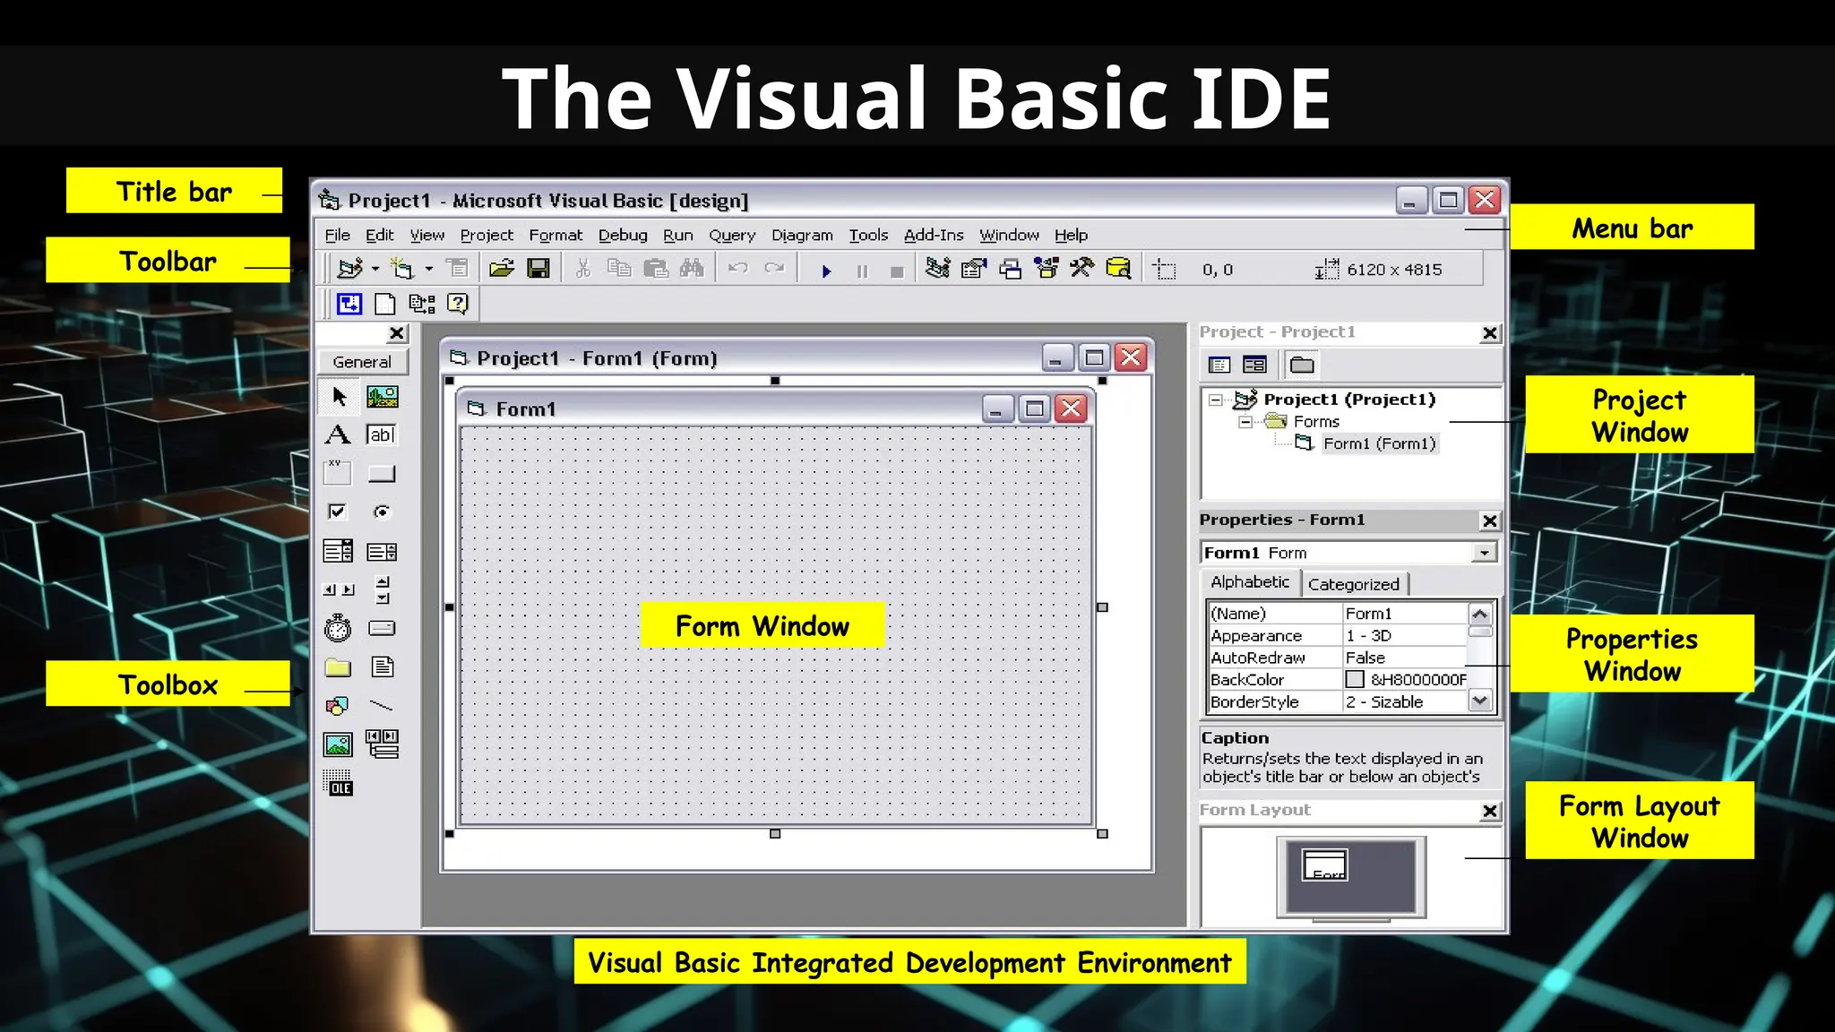The height and width of the screenshot is (1032, 1835).
Task: Click the Cut scissors icon in the toolbar
Action: click(x=583, y=269)
